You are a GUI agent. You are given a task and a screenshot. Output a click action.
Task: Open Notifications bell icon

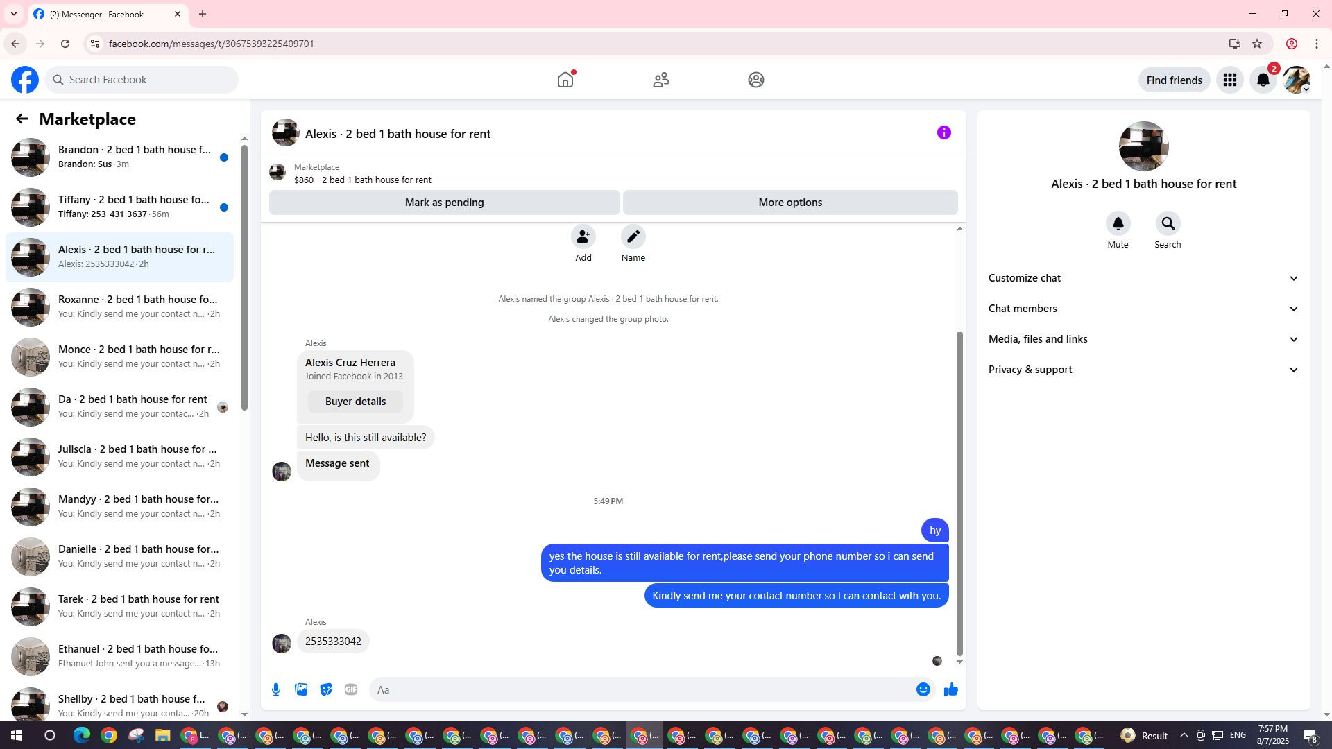1263,80
